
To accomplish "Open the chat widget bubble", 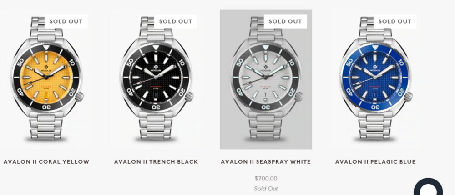I will point(428,190).
